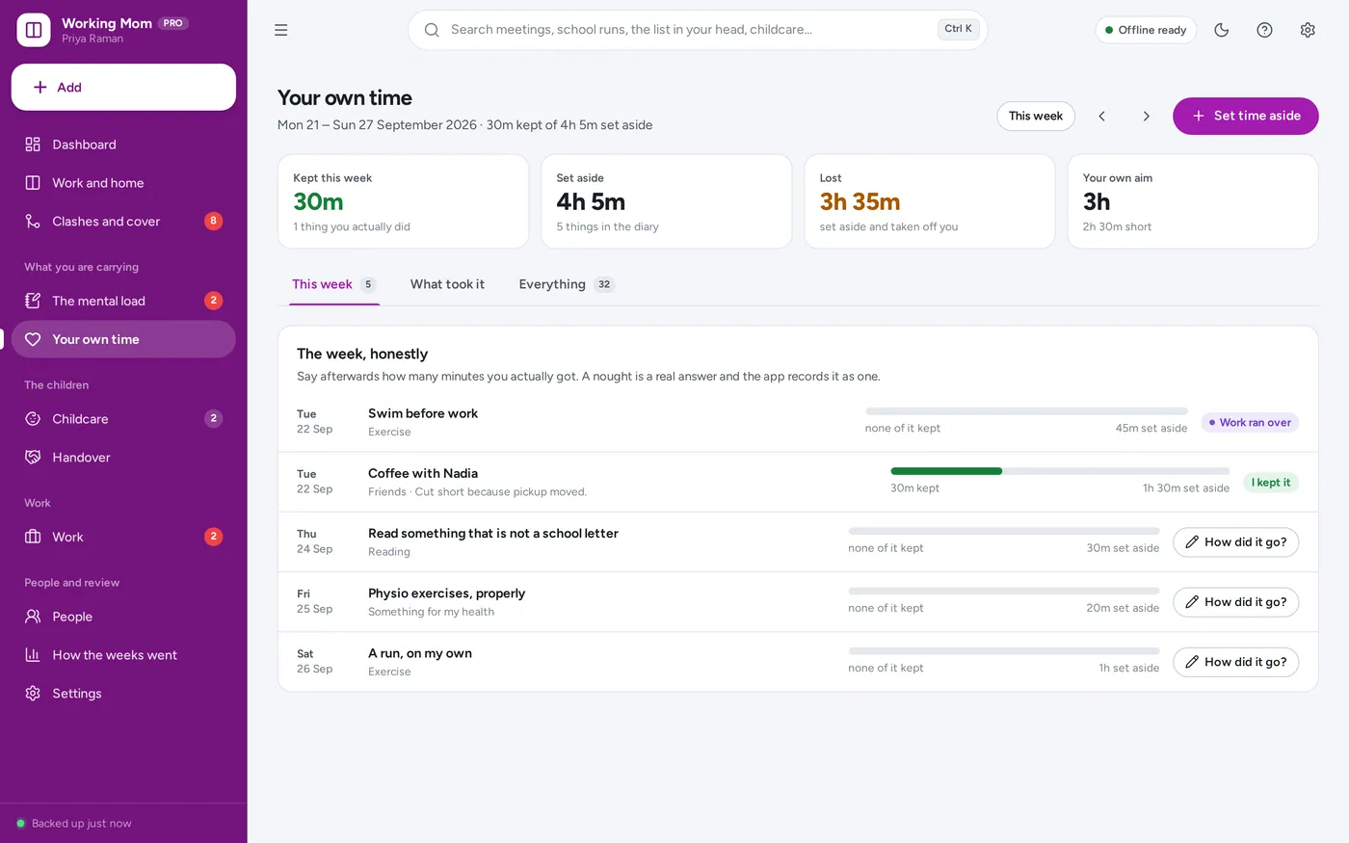1349x843 pixels.
Task: Click the PRO badge beside Working Mom
Action: pos(173,23)
